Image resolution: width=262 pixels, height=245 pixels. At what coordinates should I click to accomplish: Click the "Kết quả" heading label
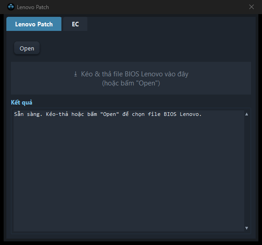pyautogui.click(x=21, y=102)
